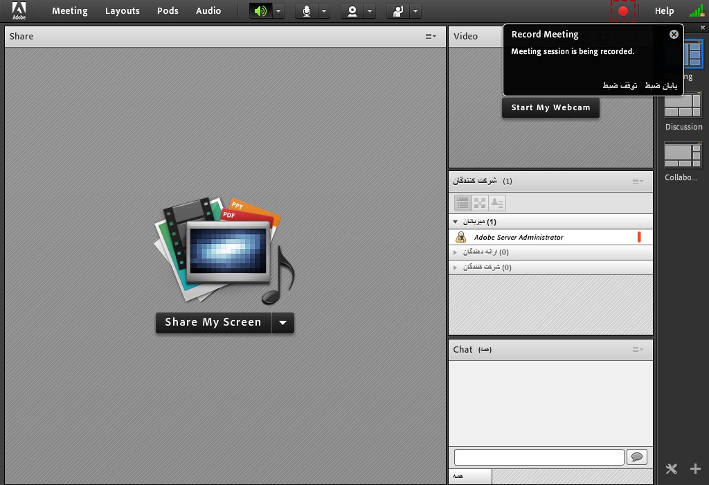Close the Record Meeting notification

[674, 35]
